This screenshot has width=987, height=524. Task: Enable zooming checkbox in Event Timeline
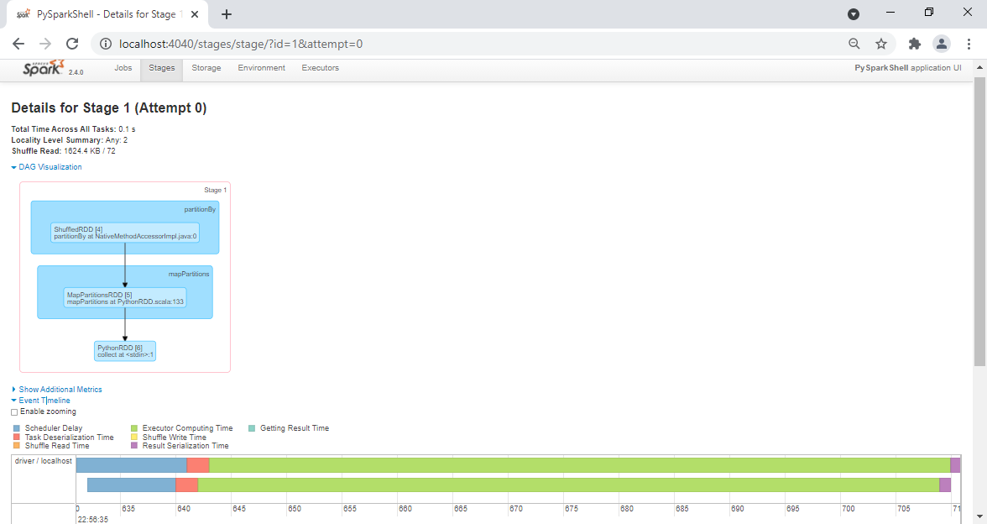14,412
